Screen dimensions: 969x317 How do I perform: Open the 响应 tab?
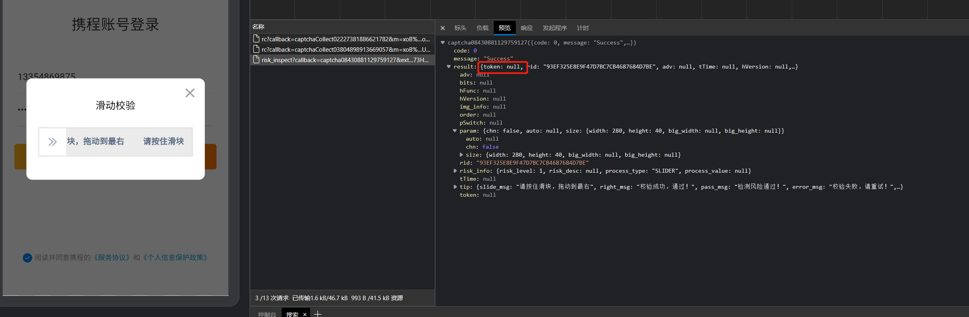[527, 28]
